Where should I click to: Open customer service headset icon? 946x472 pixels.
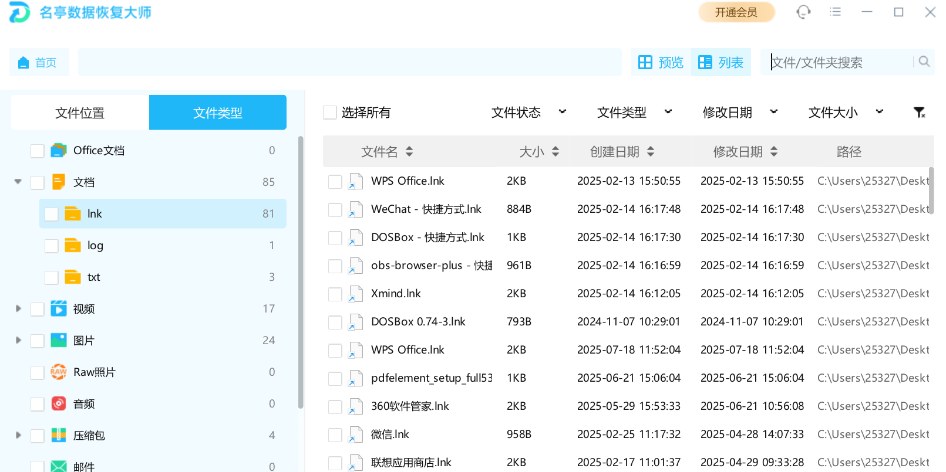click(803, 12)
